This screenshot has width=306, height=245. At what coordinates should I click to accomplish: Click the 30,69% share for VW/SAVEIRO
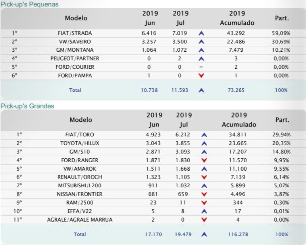pyautogui.click(x=281, y=42)
